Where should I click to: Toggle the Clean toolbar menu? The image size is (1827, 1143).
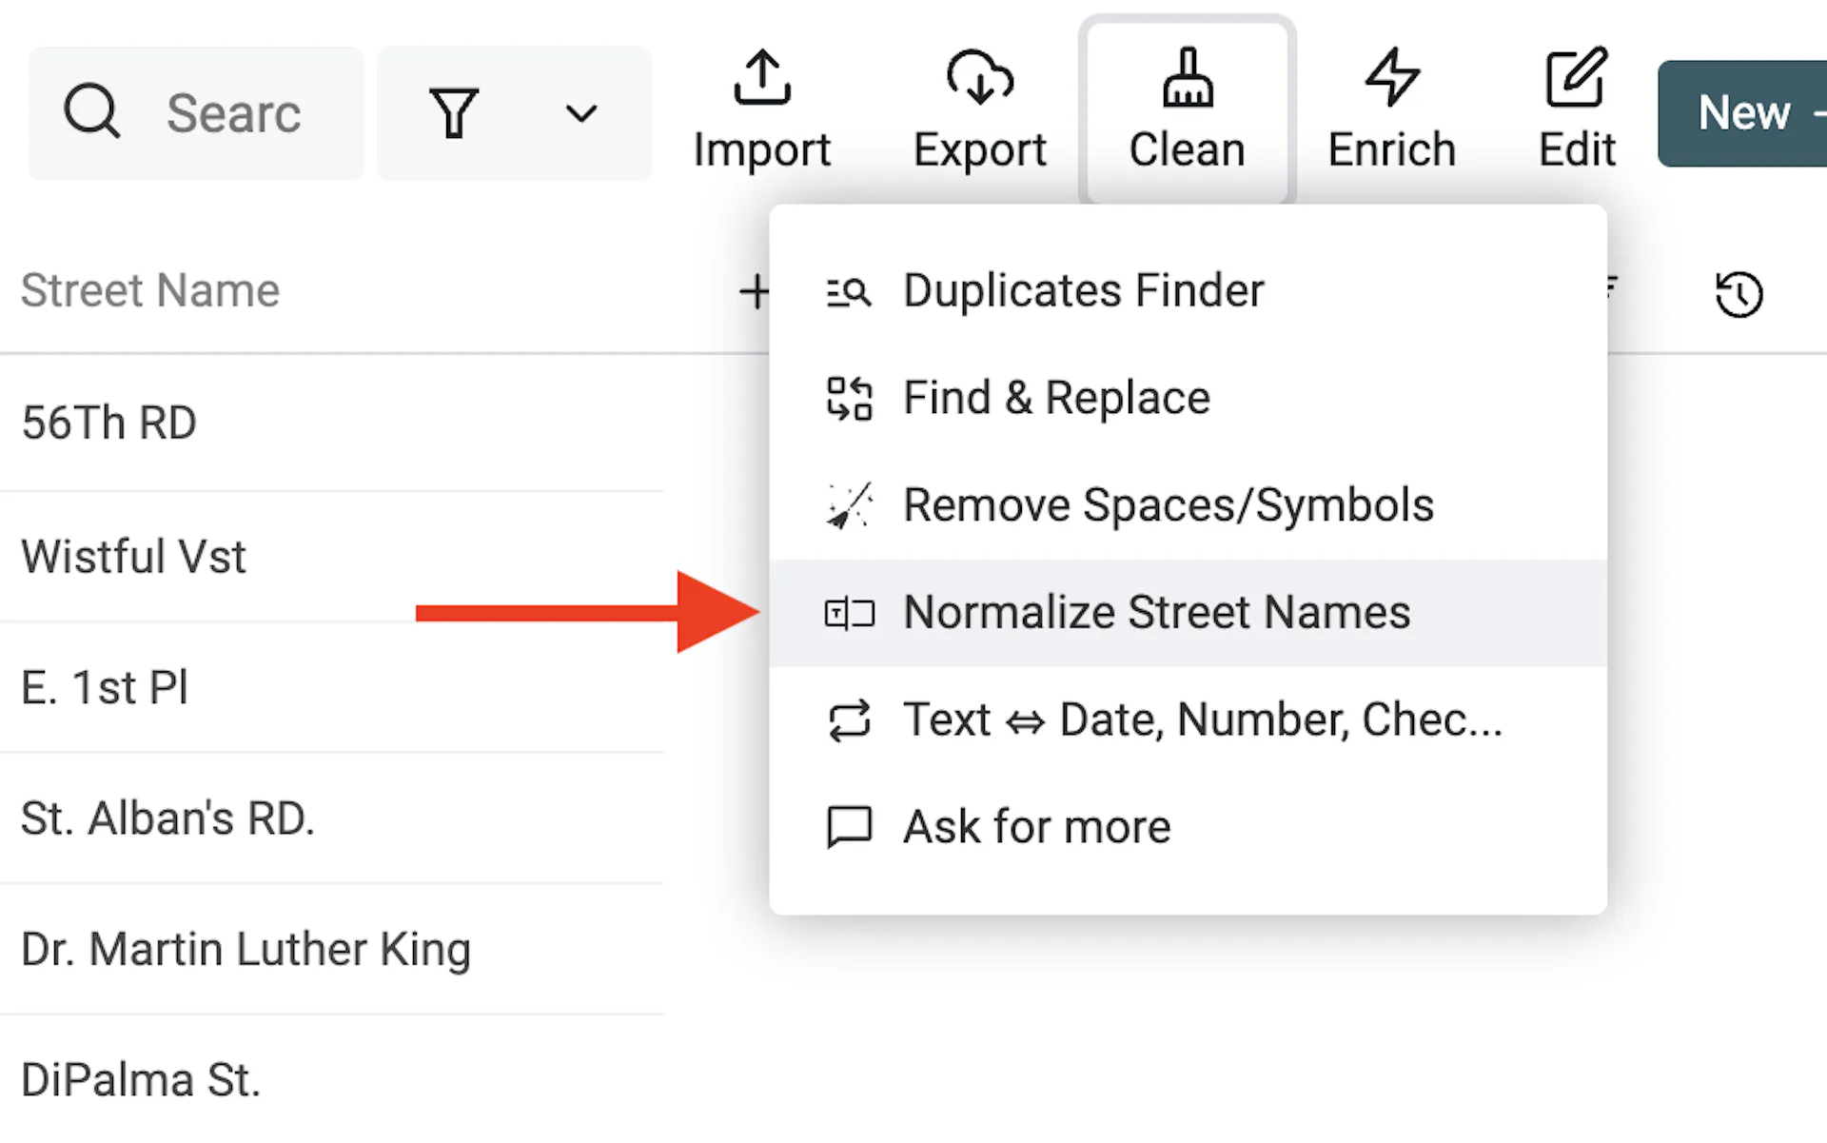(x=1187, y=111)
